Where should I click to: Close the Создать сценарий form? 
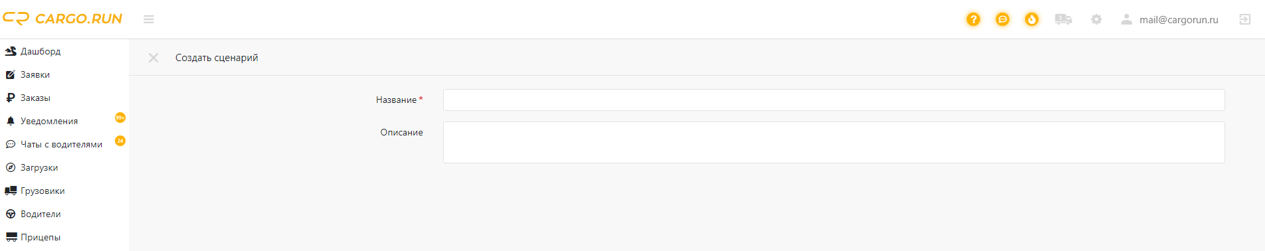[153, 58]
